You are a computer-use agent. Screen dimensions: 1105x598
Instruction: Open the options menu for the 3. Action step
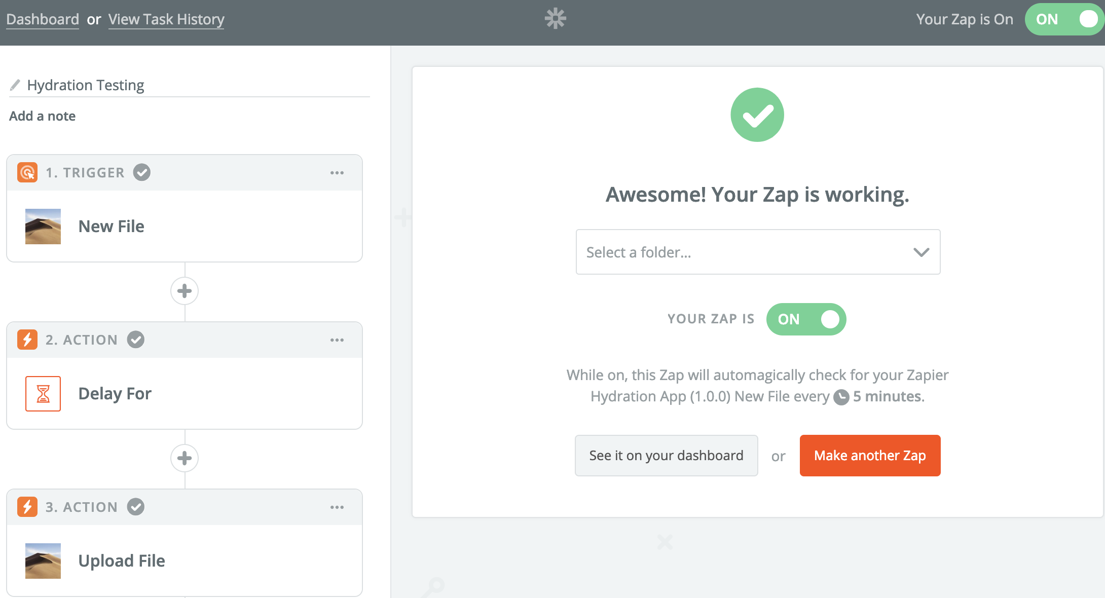[x=337, y=507]
